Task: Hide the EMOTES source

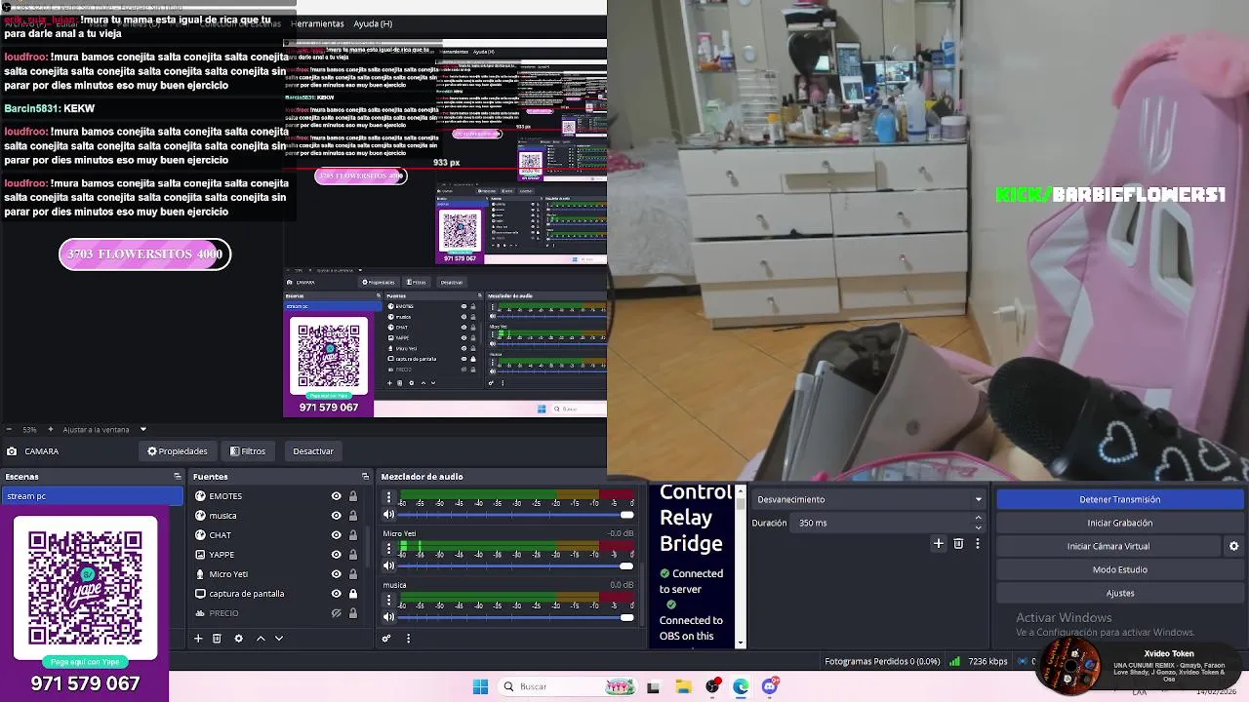Action: 336,496
